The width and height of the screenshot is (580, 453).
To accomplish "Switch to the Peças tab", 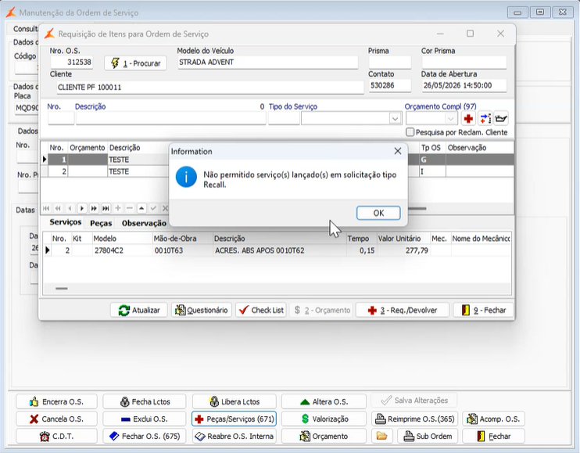I will [101, 223].
